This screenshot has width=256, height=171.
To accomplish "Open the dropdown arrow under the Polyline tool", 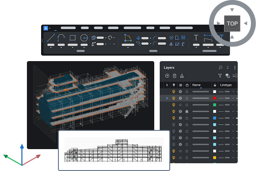I will coord(61,47).
